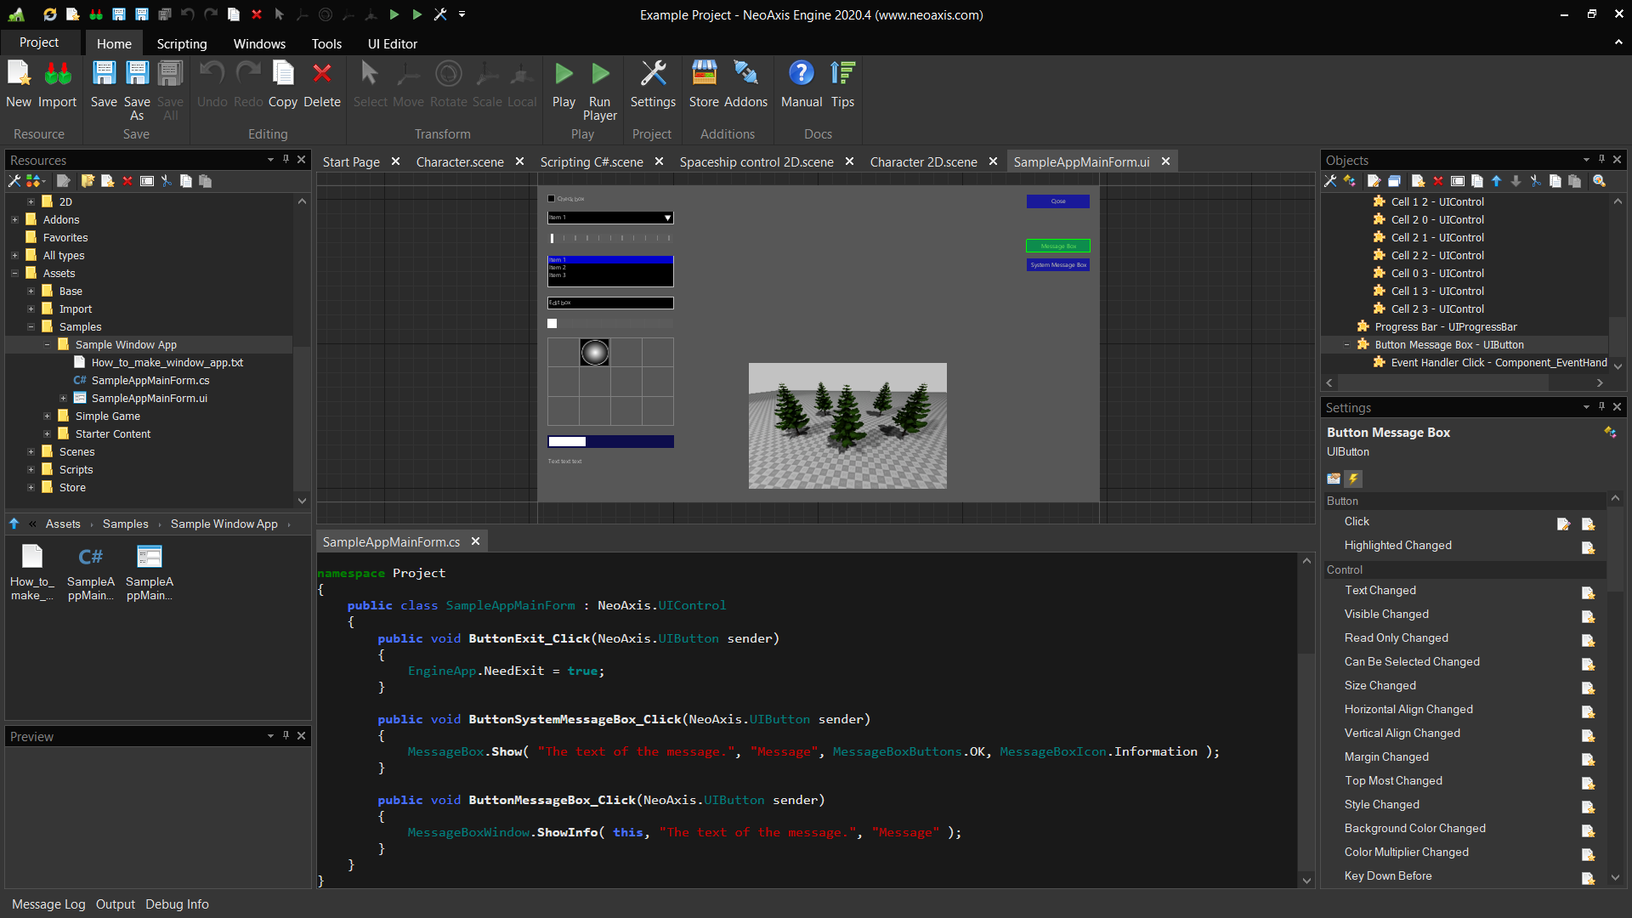Pin the Resources panel
This screenshot has width=1632, height=918.
[286, 160]
